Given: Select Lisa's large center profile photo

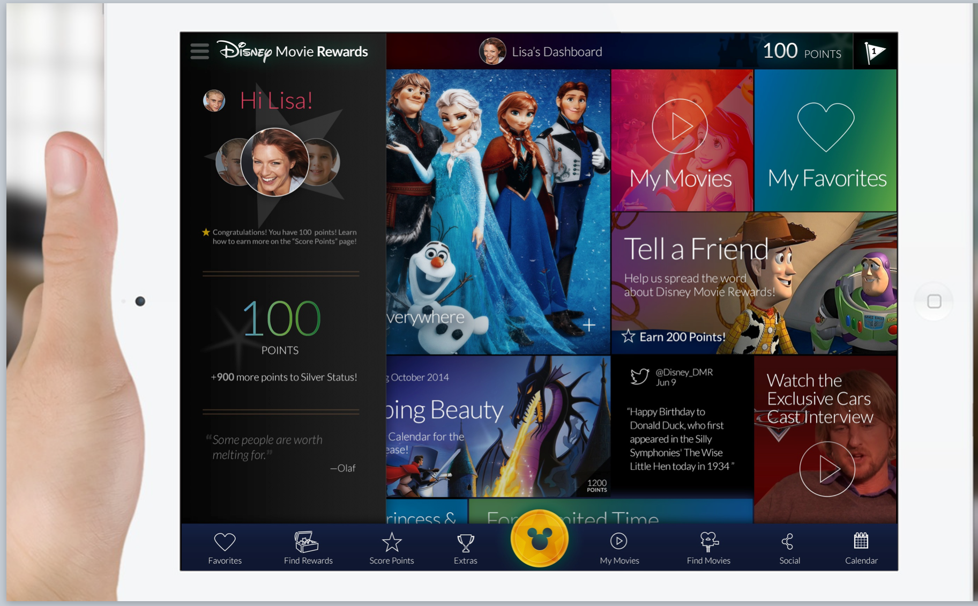Looking at the screenshot, I should click(275, 162).
